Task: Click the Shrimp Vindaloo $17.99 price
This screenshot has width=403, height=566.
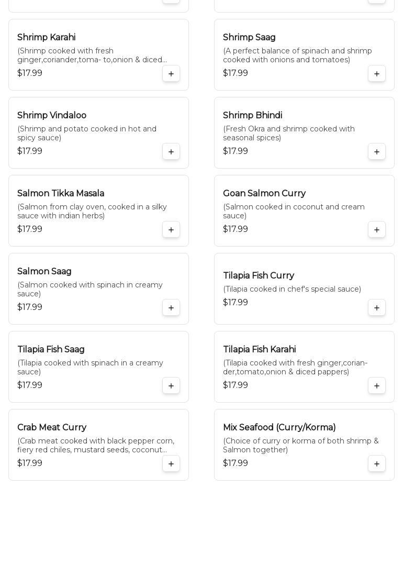Action: 30,151
